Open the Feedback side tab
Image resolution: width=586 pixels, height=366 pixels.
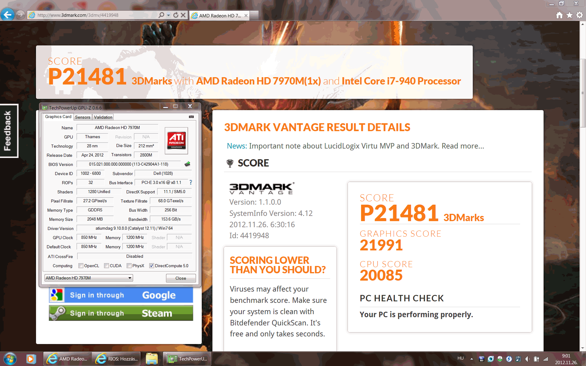coord(9,131)
